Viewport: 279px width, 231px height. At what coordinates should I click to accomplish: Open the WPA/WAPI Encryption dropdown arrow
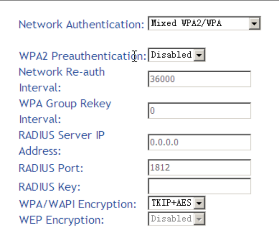click(199, 203)
